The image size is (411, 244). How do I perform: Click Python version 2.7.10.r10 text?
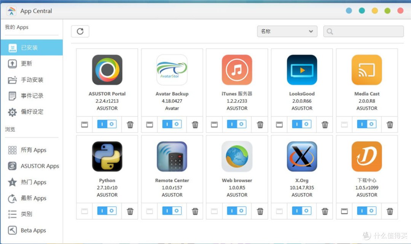click(x=107, y=188)
